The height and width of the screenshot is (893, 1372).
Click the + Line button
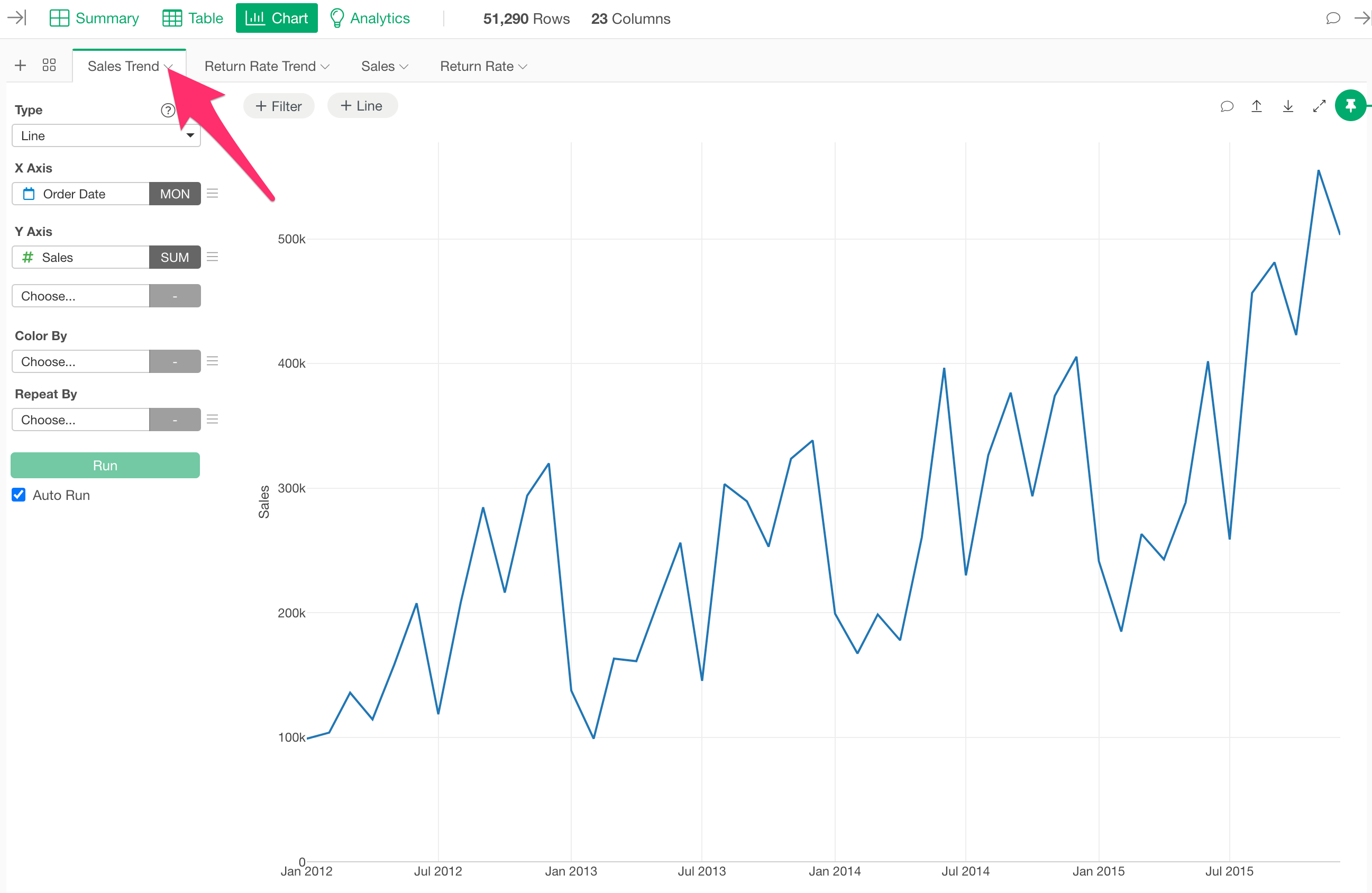tap(362, 106)
